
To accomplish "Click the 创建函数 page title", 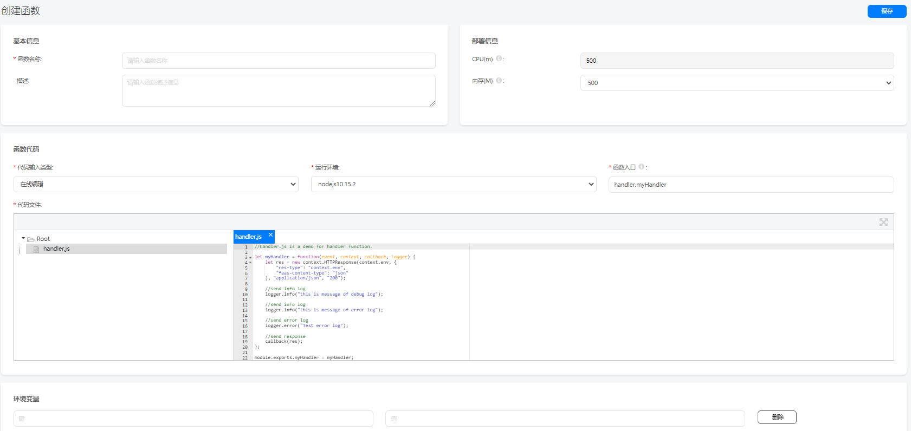I will point(21,11).
